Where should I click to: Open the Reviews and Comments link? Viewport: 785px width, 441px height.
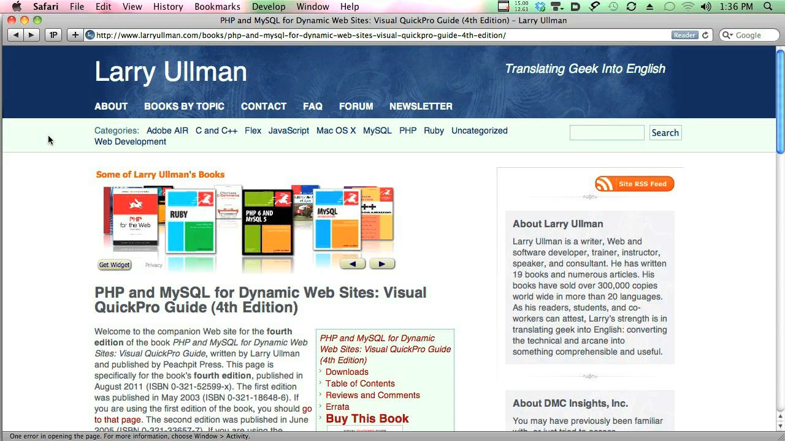(373, 395)
